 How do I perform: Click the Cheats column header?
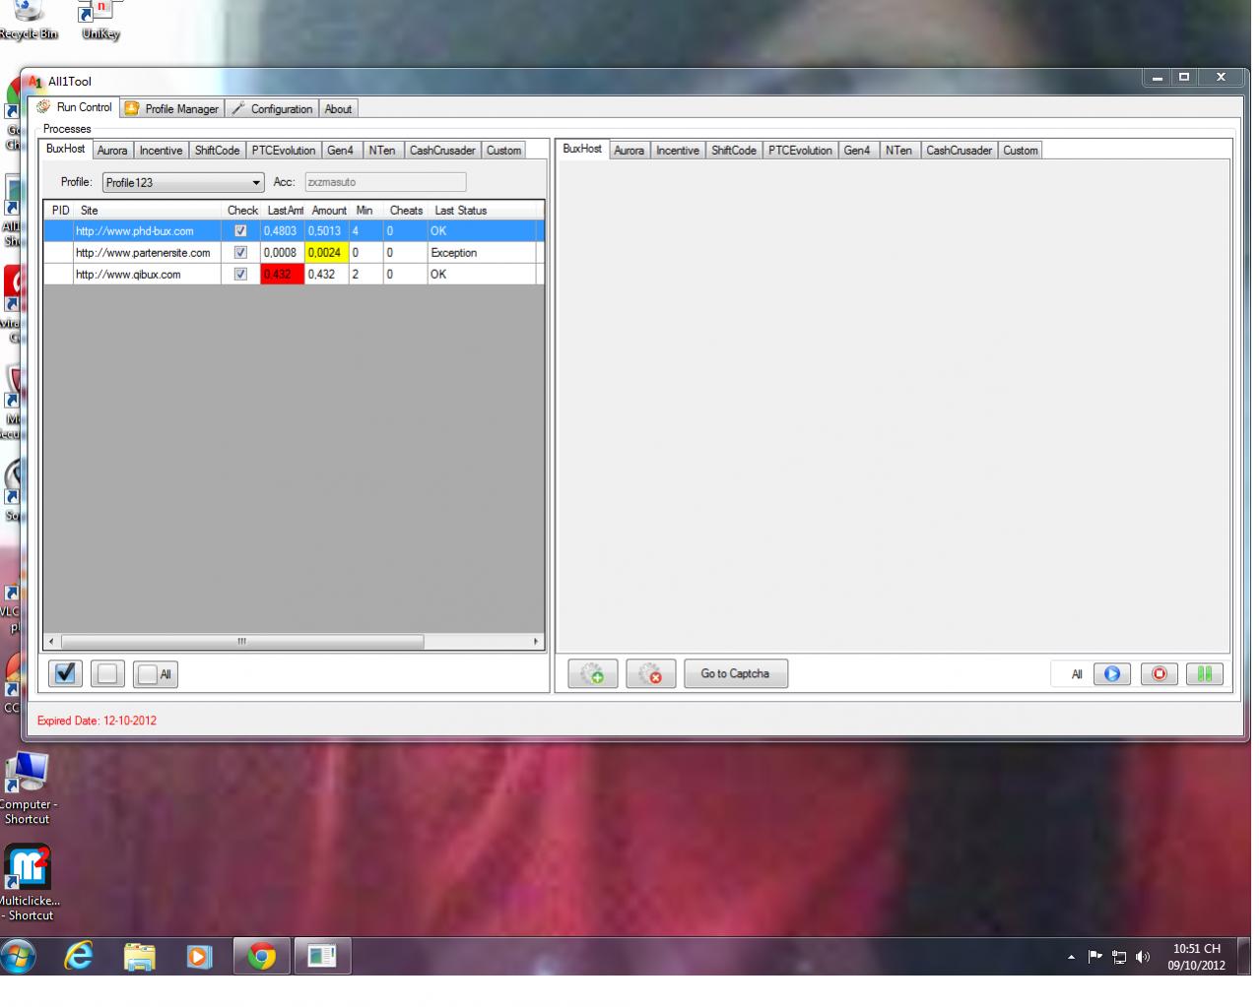pos(406,211)
